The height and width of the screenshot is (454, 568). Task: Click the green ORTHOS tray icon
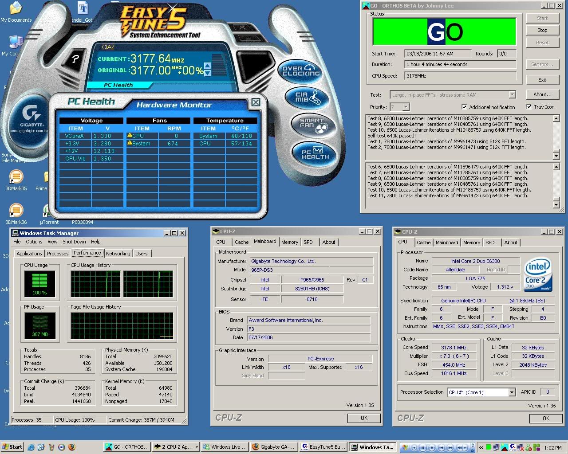coord(489,447)
